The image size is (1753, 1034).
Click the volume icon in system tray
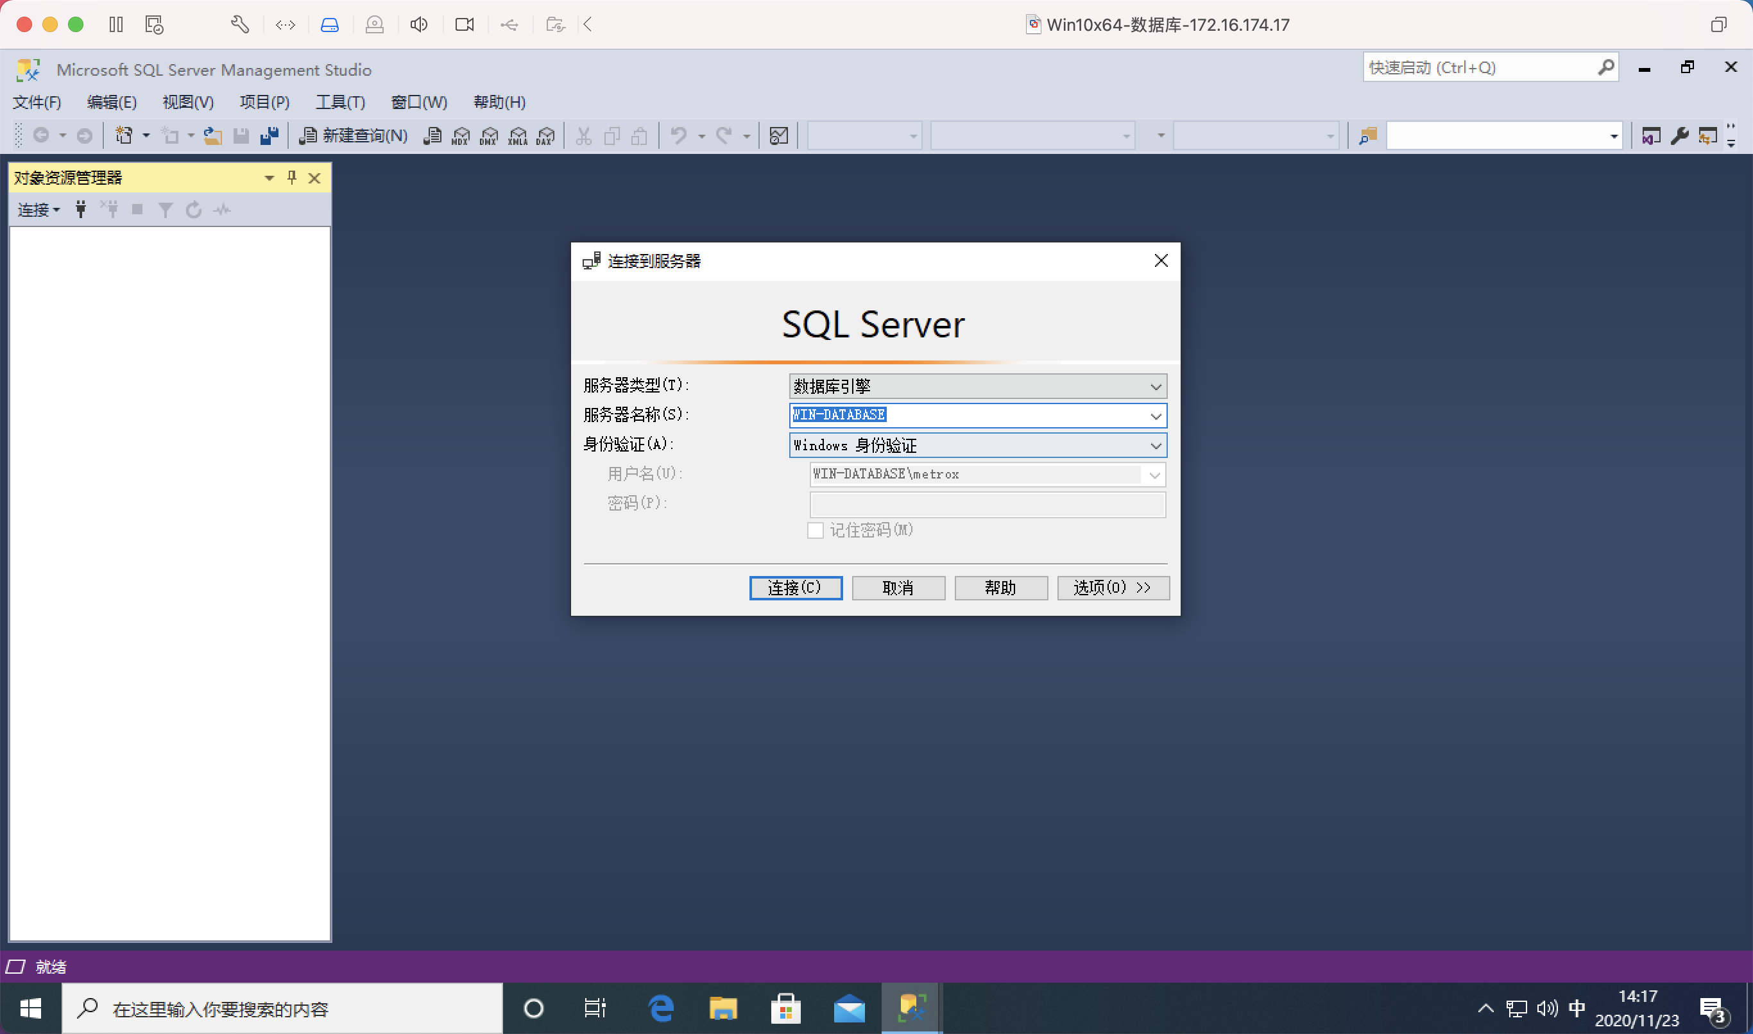point(1546,1008)
